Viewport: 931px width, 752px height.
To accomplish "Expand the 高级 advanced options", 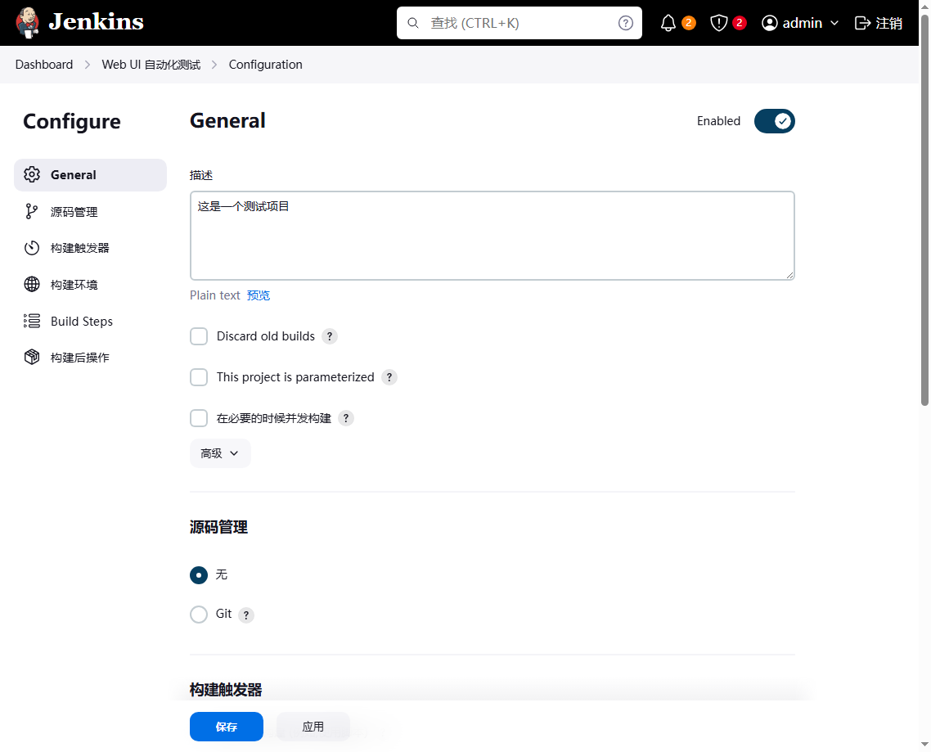I will click(x=220, y=453).
